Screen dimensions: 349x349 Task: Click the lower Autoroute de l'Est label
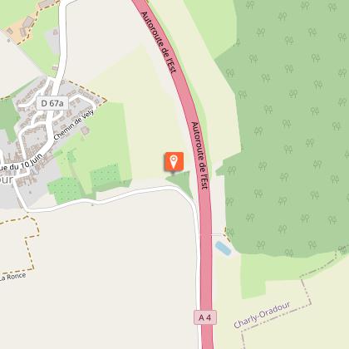[199, 155]
